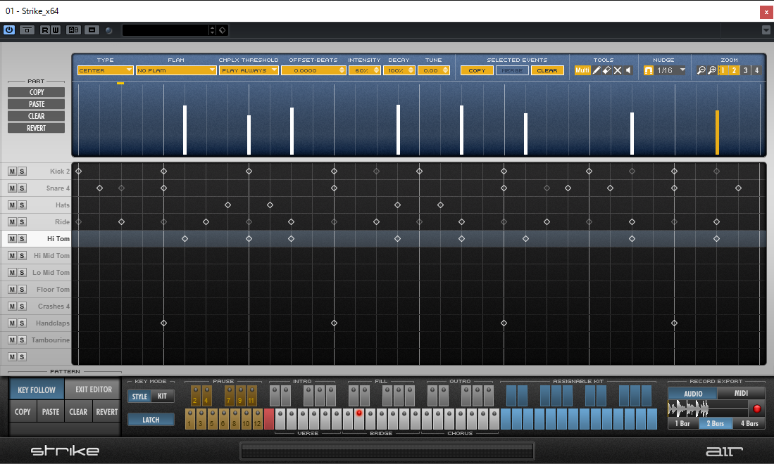This screenshot has height=464, width=774.
Task: Click the plugin preset name field
Action: click(x=166, y=30)
